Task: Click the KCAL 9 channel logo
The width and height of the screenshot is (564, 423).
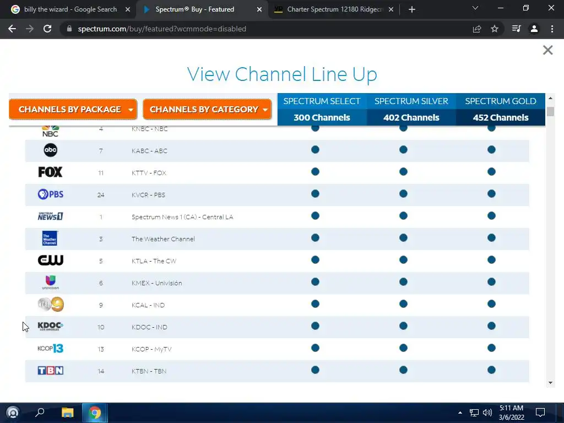Action: point(51,304)
